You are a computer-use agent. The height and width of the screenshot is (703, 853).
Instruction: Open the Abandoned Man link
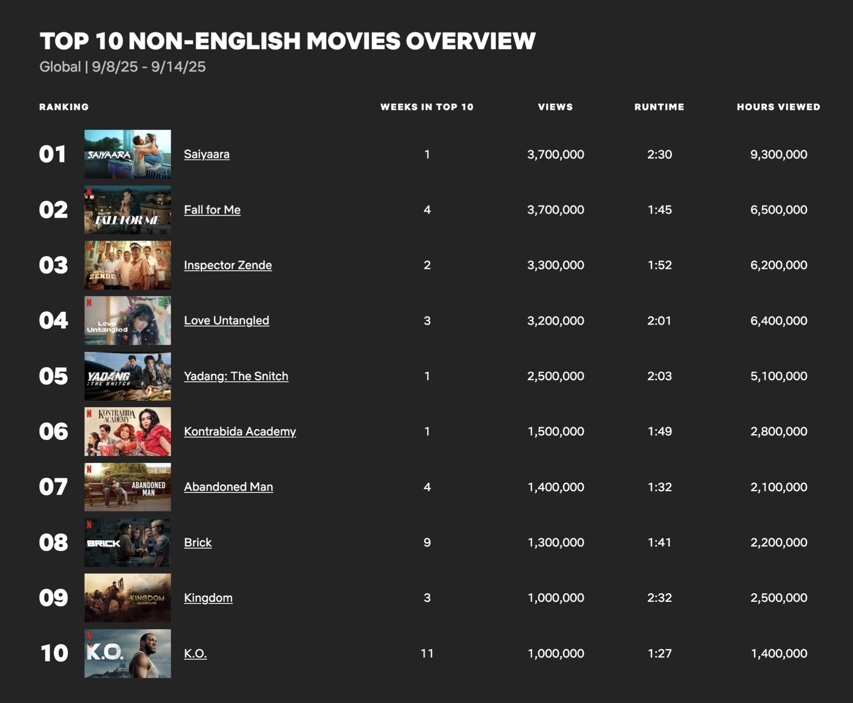228,487
